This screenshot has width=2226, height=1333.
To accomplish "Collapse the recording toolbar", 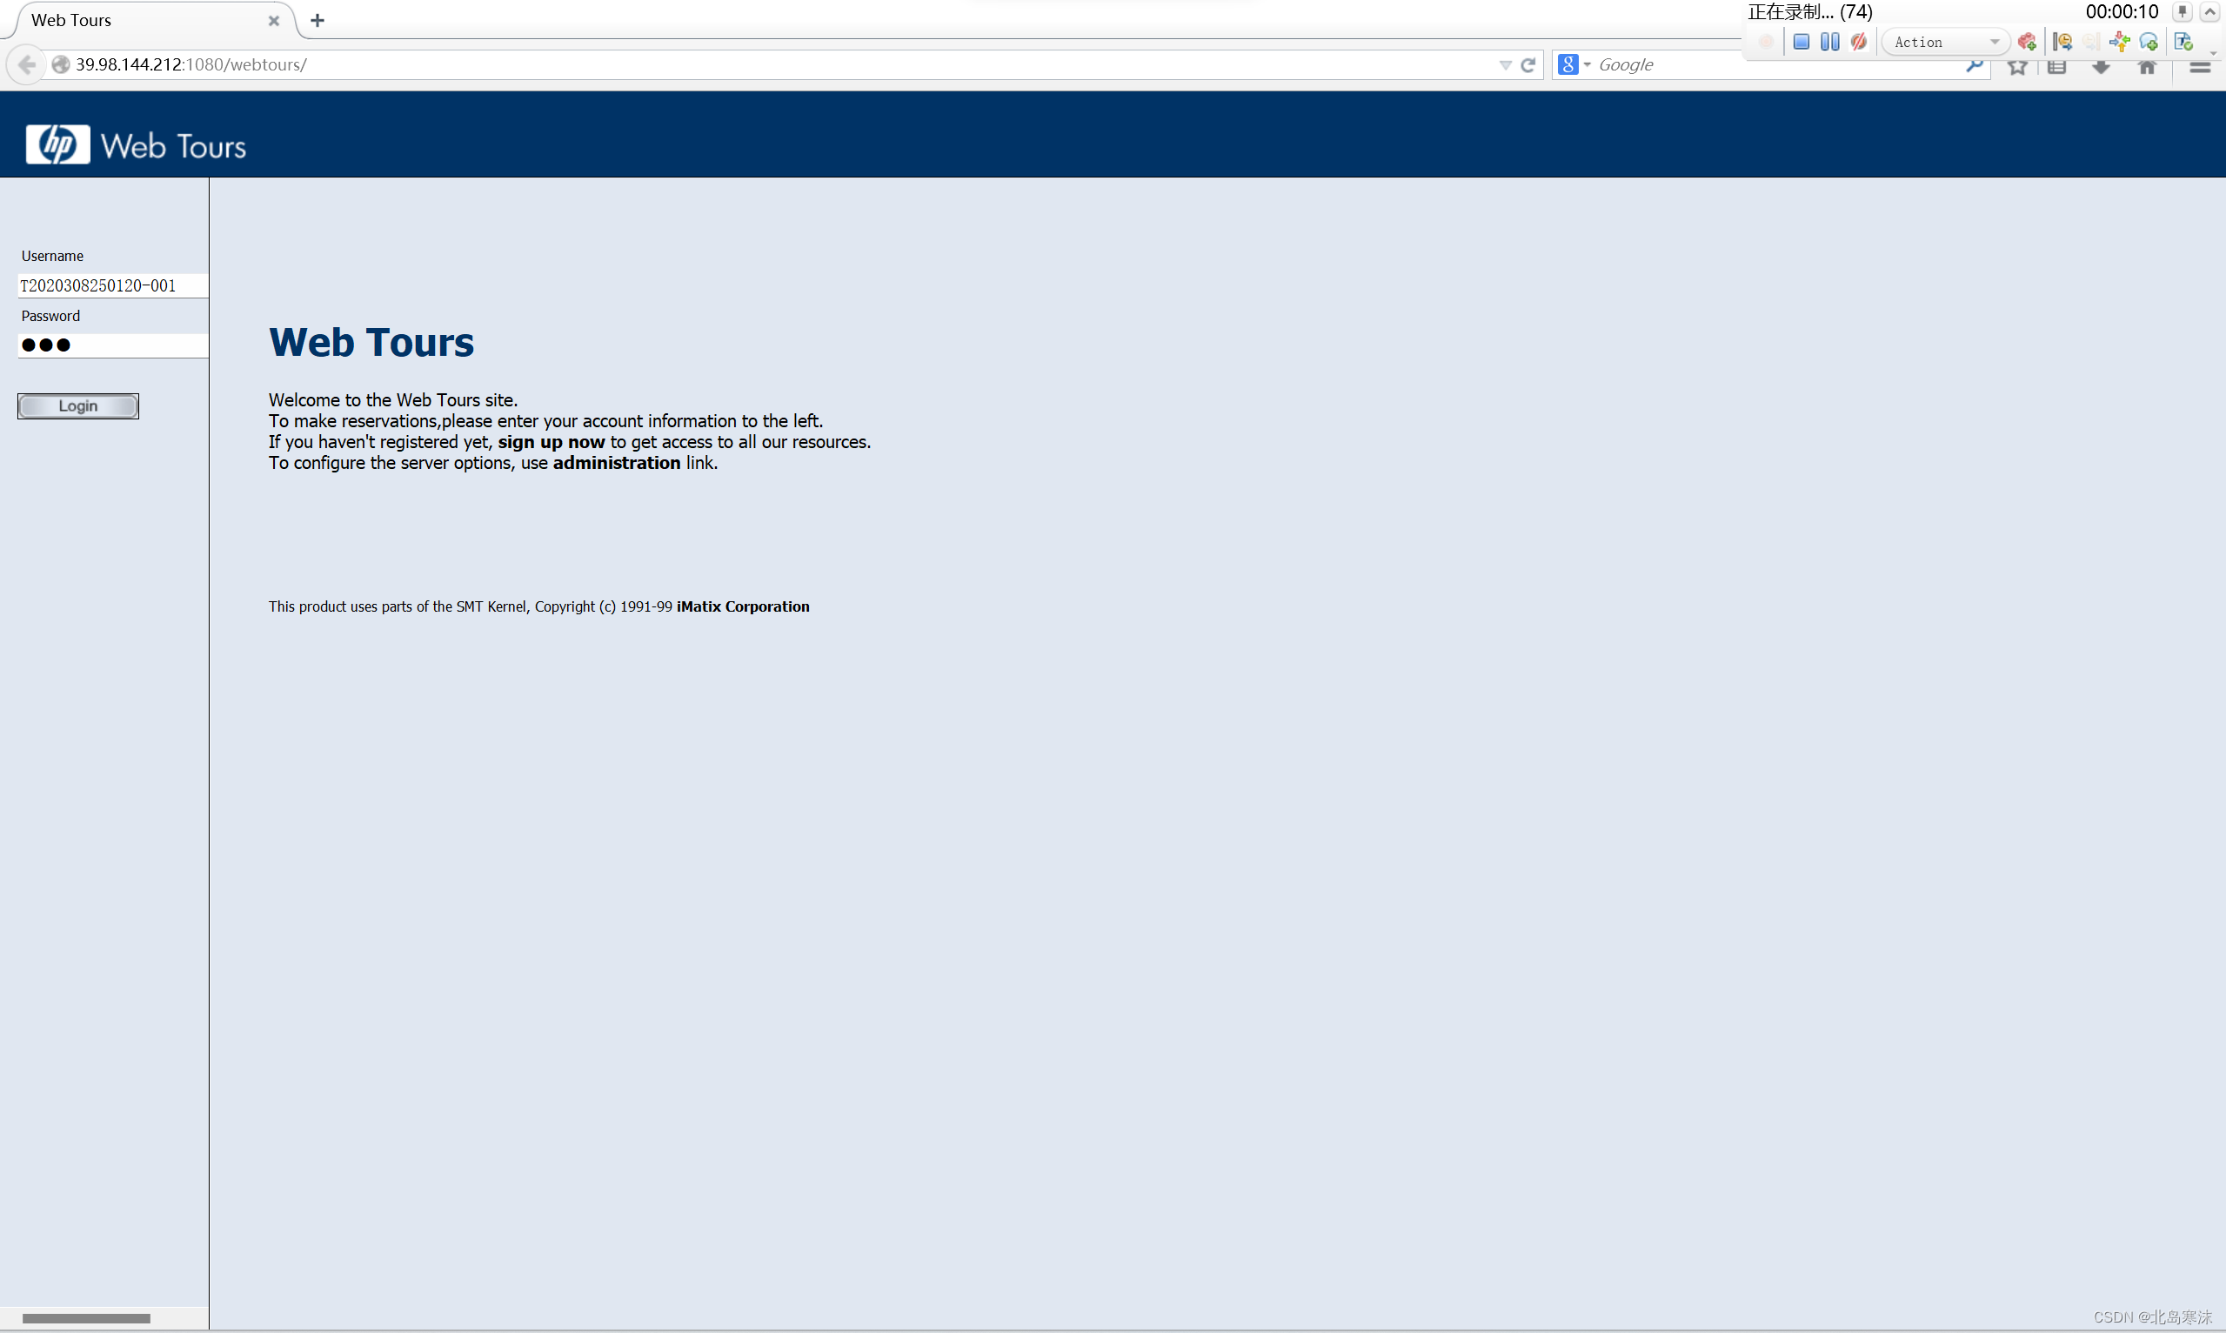I will tap(2209, 11).
